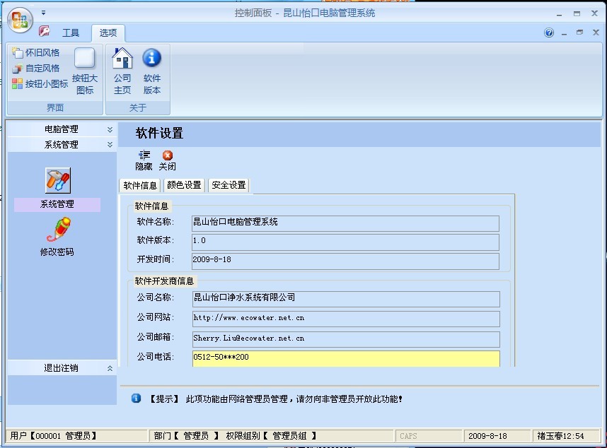Open the 颜色设置 tab
This screenshot has width=607, height=448.
click(x=184, y=185)
